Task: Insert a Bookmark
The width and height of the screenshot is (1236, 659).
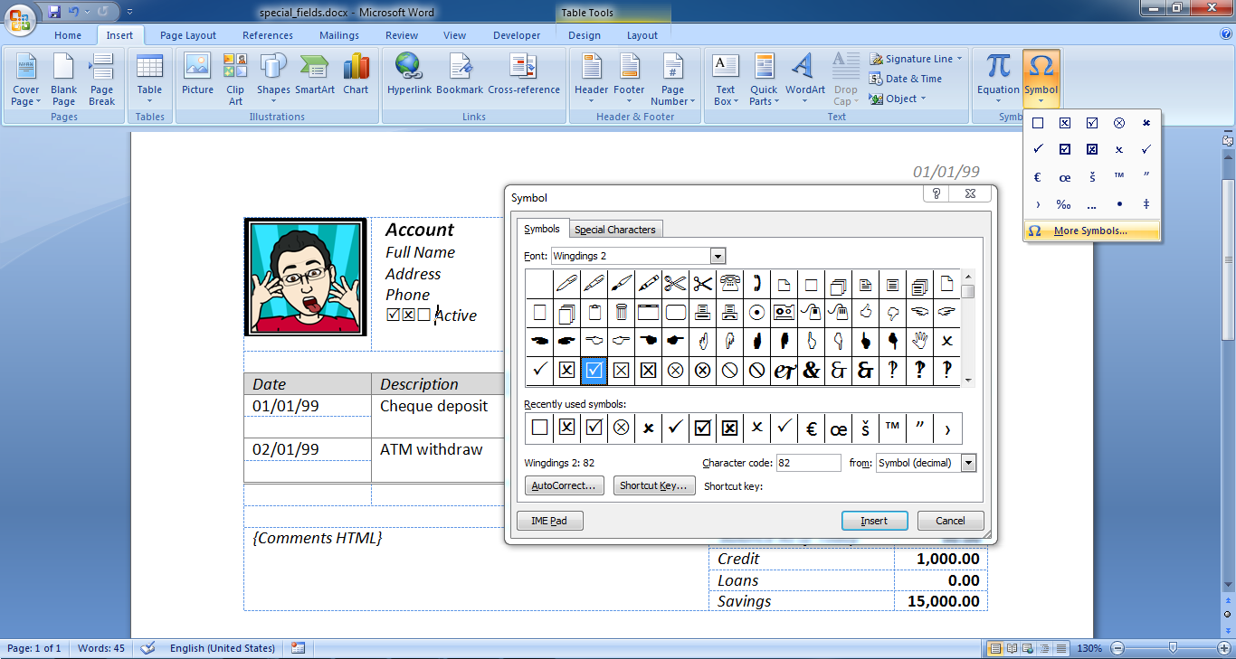Action: (460, 74)
